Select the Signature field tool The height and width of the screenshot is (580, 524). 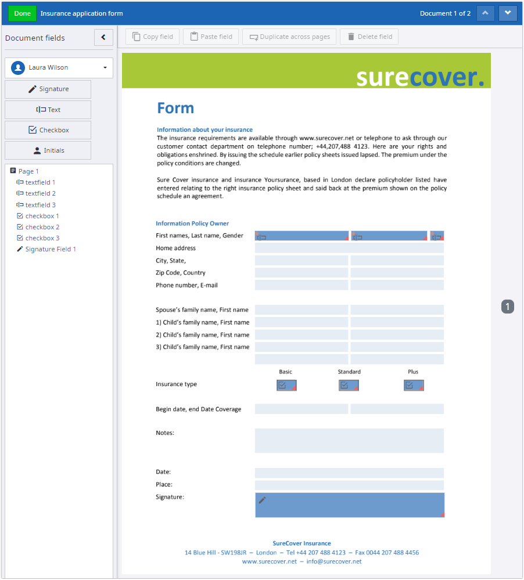pos(48,89)
